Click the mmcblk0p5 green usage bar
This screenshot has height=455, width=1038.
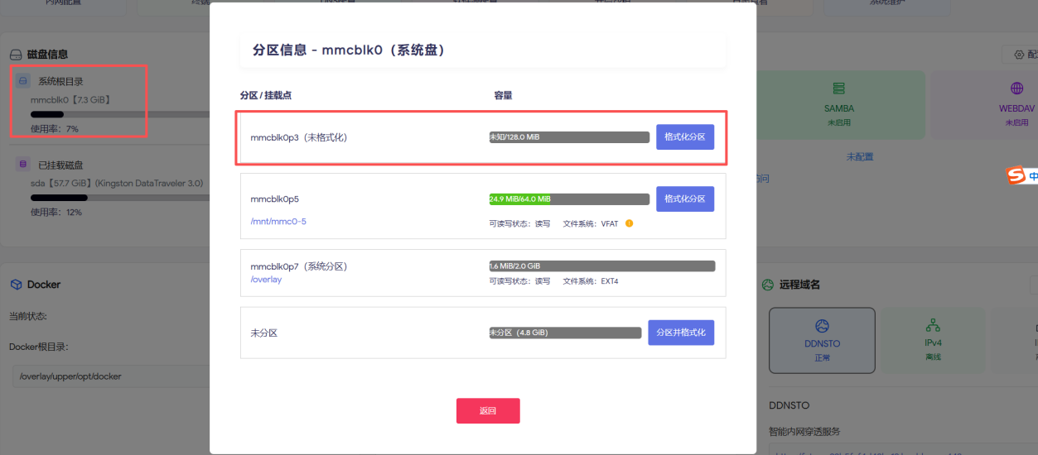[519, 199]
